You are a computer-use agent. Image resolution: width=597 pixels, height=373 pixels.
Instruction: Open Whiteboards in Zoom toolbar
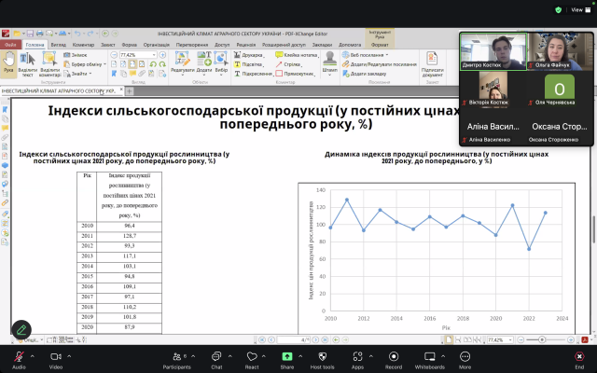pyautogui.click(x=429, y=357)
